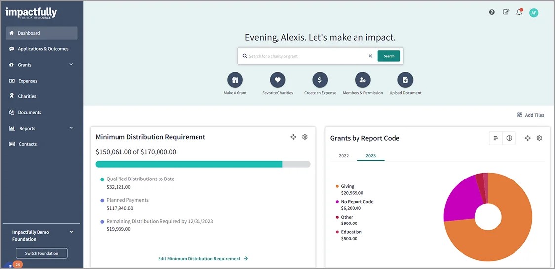
Task: Click the 24 notification badge bubble
Action: pyautogui.click(x=17, y=265)
